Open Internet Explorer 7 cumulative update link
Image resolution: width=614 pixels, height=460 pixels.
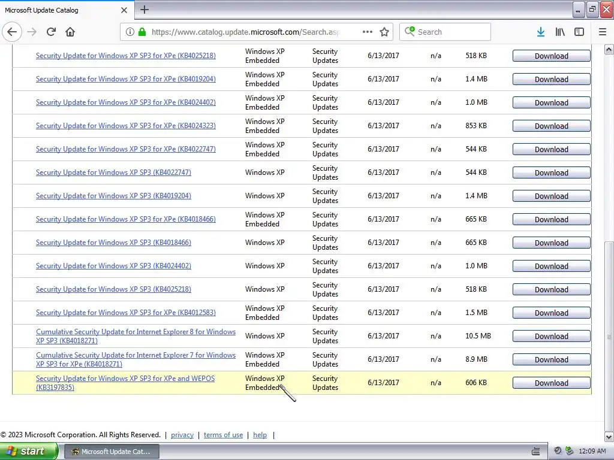click(x=136, y=359)
